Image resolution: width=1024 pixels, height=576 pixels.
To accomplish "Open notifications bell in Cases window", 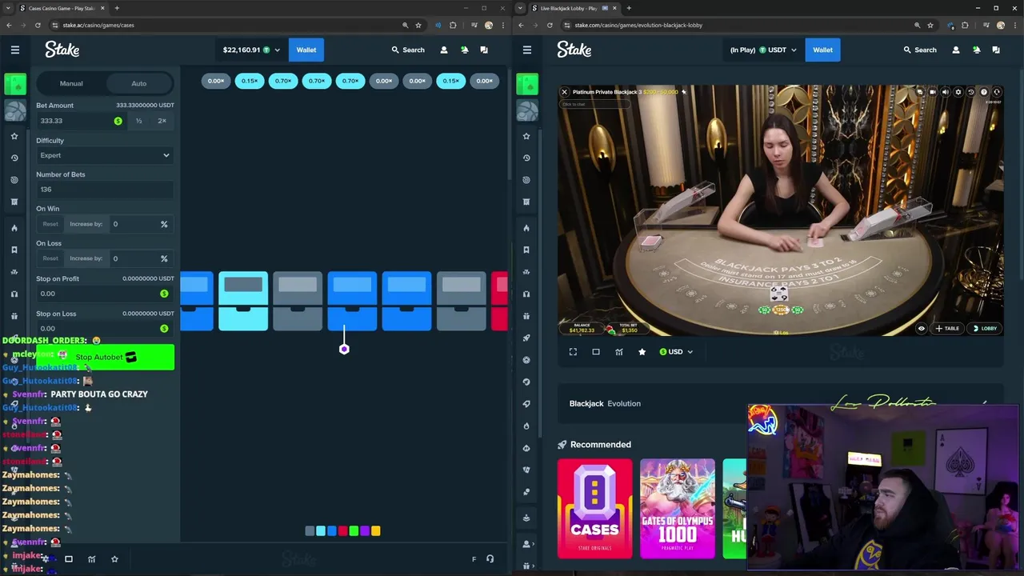I will pyautogui.click(x=464, y=50).
